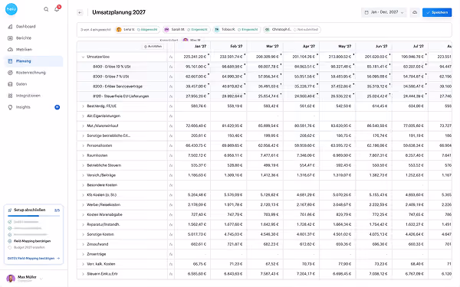This screenshot has height=287, width=460.
Task: Go back with the arrow button
Action: coord(80,12)
